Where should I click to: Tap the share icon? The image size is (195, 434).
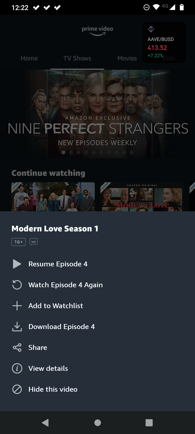17,347
